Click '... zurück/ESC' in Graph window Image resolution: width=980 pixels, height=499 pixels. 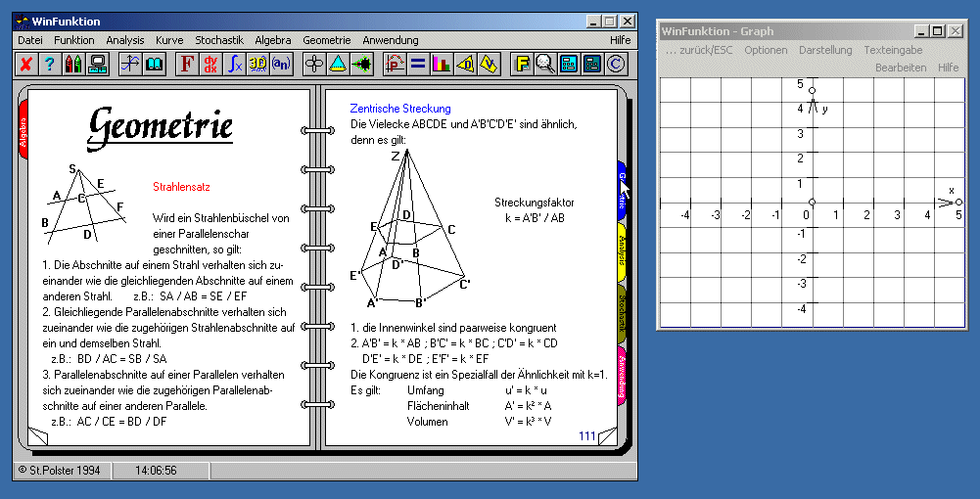click(699, 50)
